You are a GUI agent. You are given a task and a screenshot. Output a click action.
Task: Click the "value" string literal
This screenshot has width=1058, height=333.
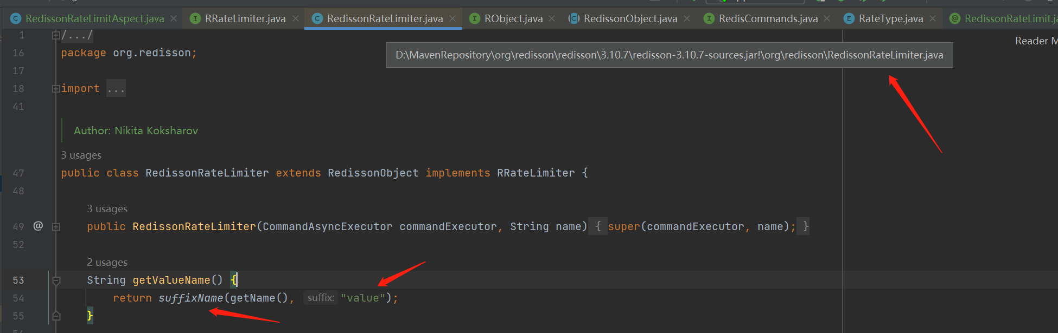(x=363, y=298)
